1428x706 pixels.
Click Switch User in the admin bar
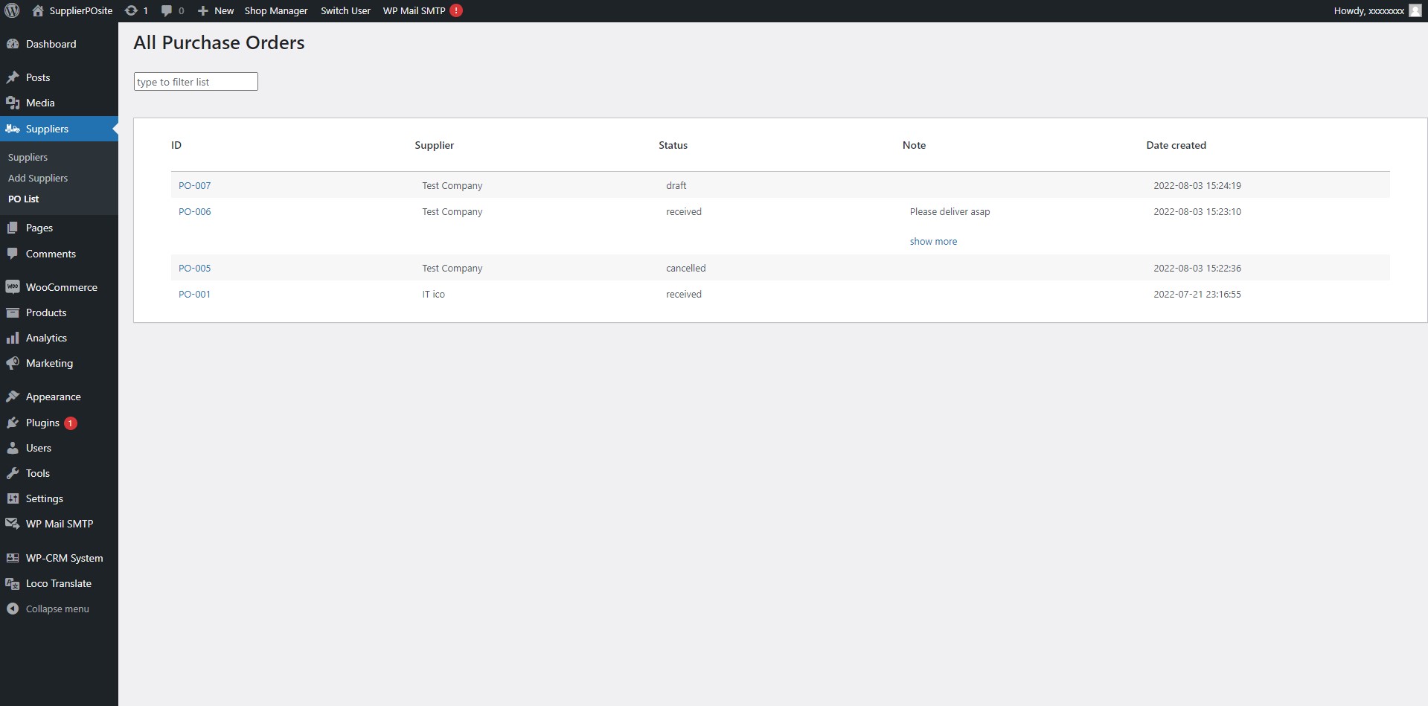(x=345, y=10)
